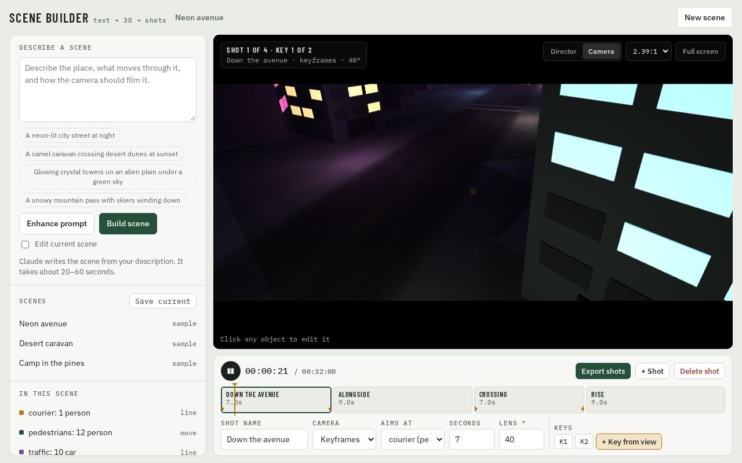Click Export shots

[603, 371]
